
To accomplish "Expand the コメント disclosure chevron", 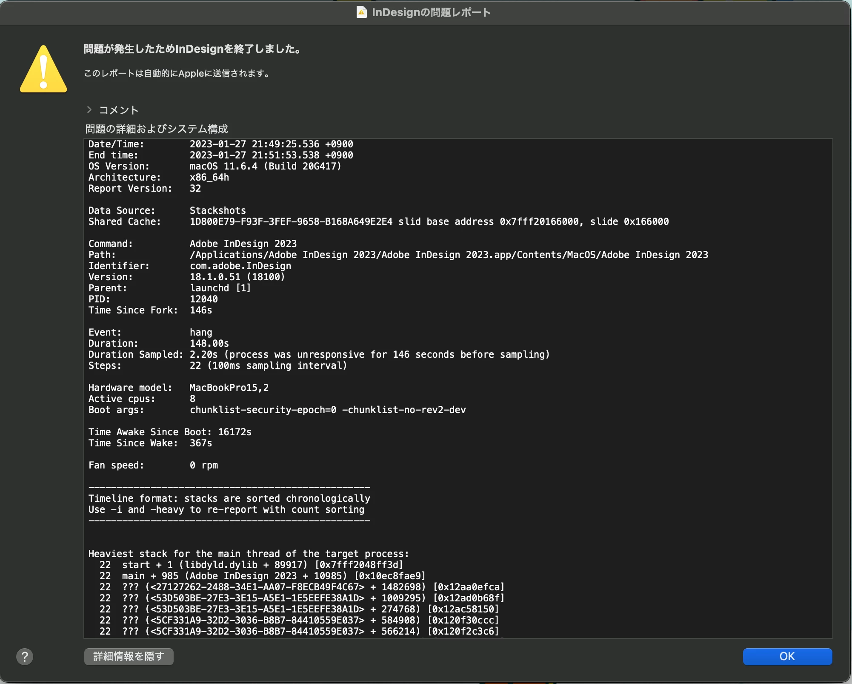I will (89, 110).
